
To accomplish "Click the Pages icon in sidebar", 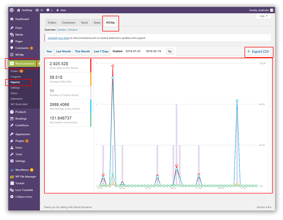I will pos(12,41).
